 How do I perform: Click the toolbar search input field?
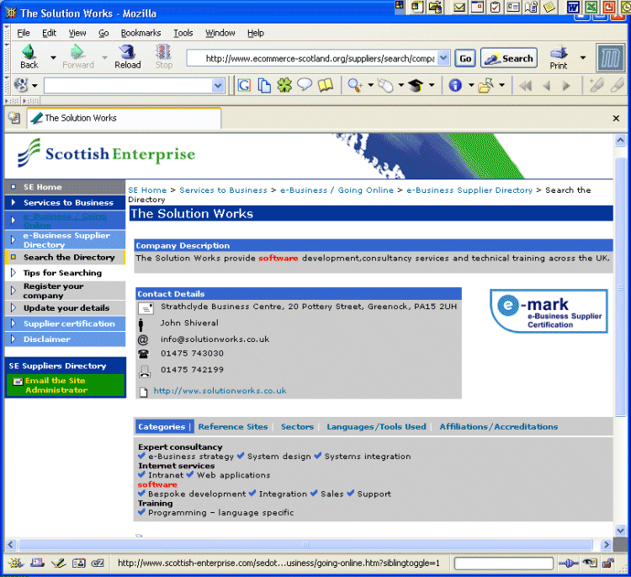coord(128,85)
